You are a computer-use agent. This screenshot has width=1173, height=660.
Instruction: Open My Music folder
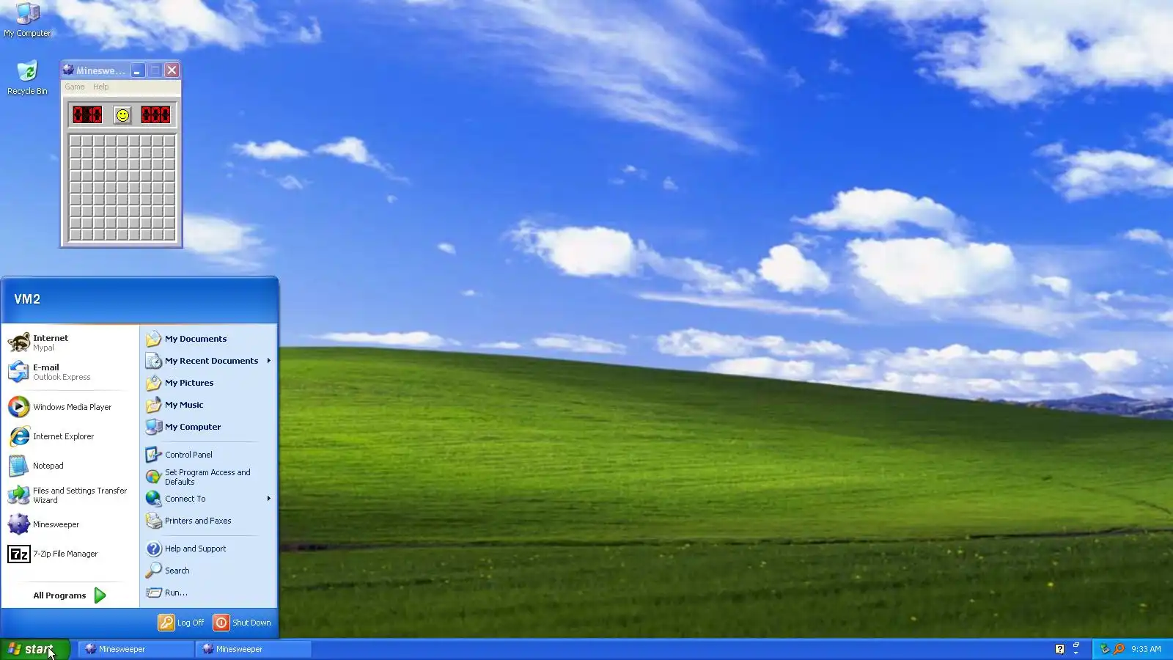point(209,405)
